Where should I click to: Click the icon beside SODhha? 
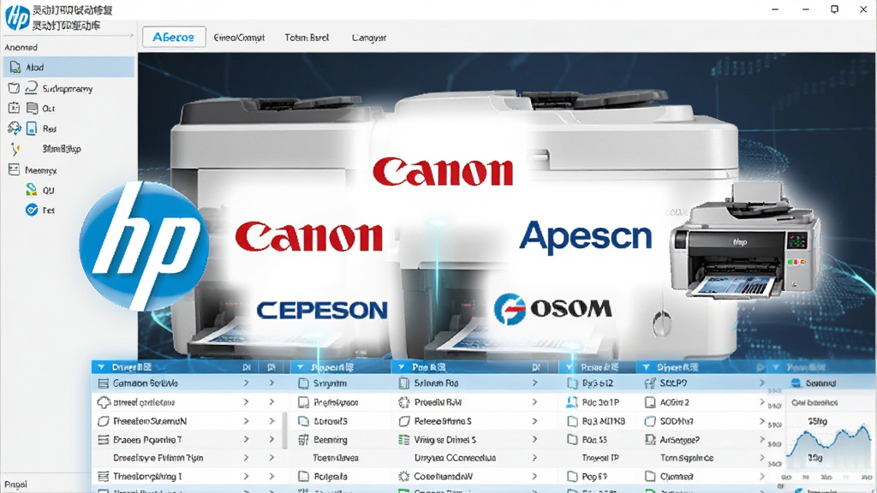click(x=650, y=421)
